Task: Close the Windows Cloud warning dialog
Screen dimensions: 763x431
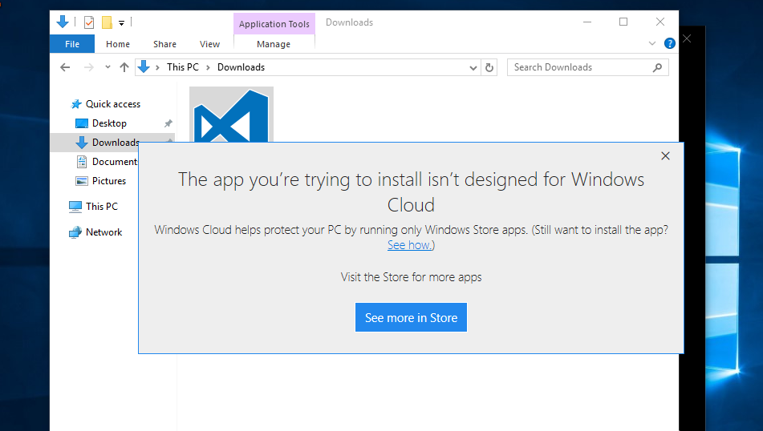Action: pos(665,155)
